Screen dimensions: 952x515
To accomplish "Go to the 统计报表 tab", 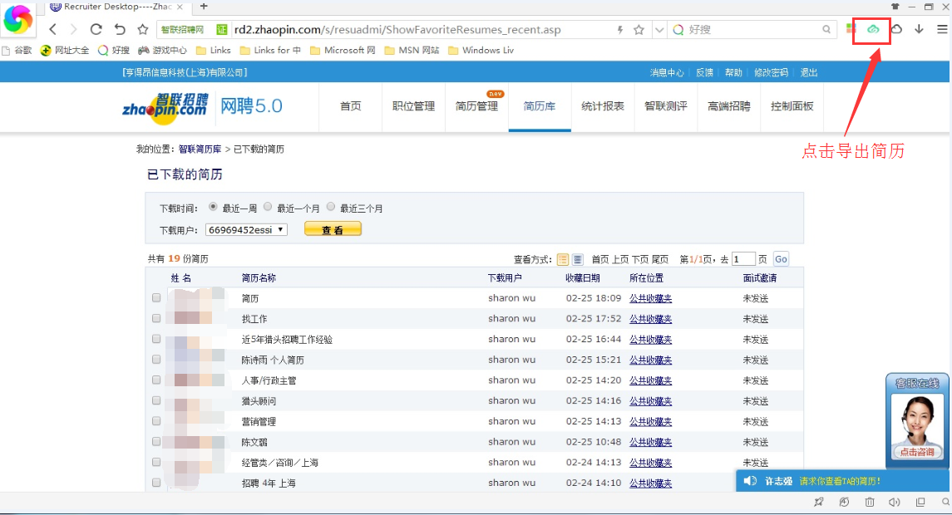I will pyautogui.click(x=602, y=106).
